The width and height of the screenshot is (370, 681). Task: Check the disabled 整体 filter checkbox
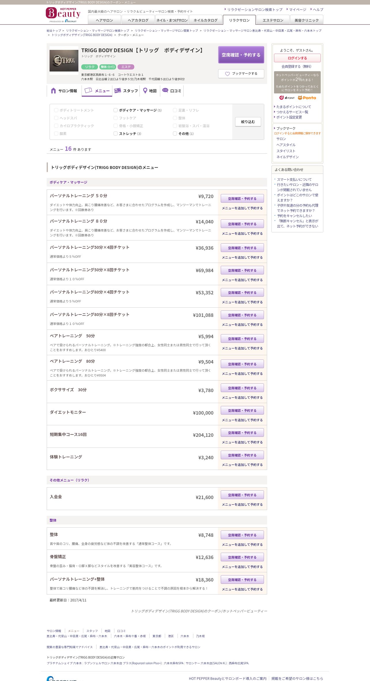(175, 118)
